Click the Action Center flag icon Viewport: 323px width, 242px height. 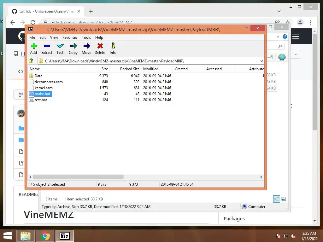(x=278, y=236)
